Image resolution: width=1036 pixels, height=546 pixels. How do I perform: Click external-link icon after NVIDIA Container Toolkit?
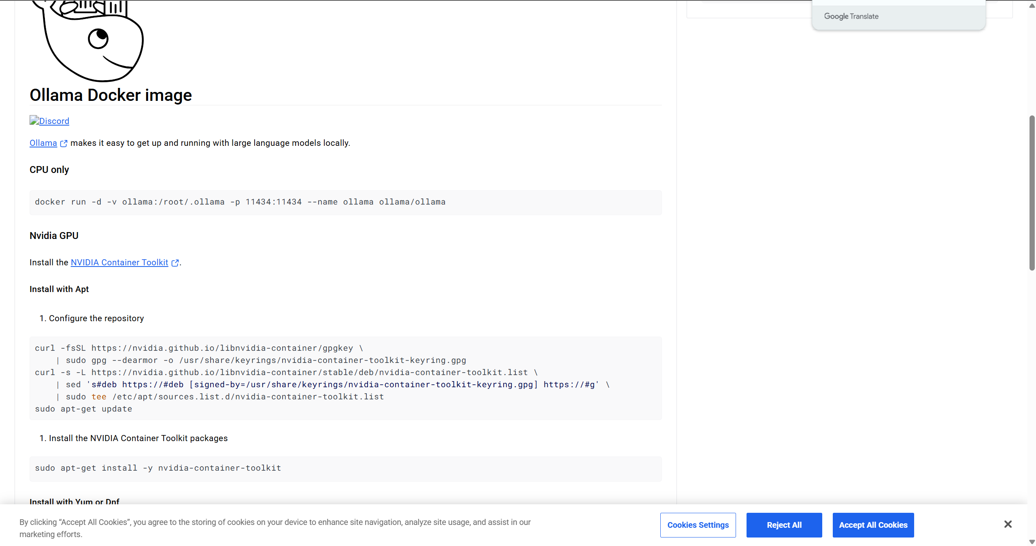point(175,263)
